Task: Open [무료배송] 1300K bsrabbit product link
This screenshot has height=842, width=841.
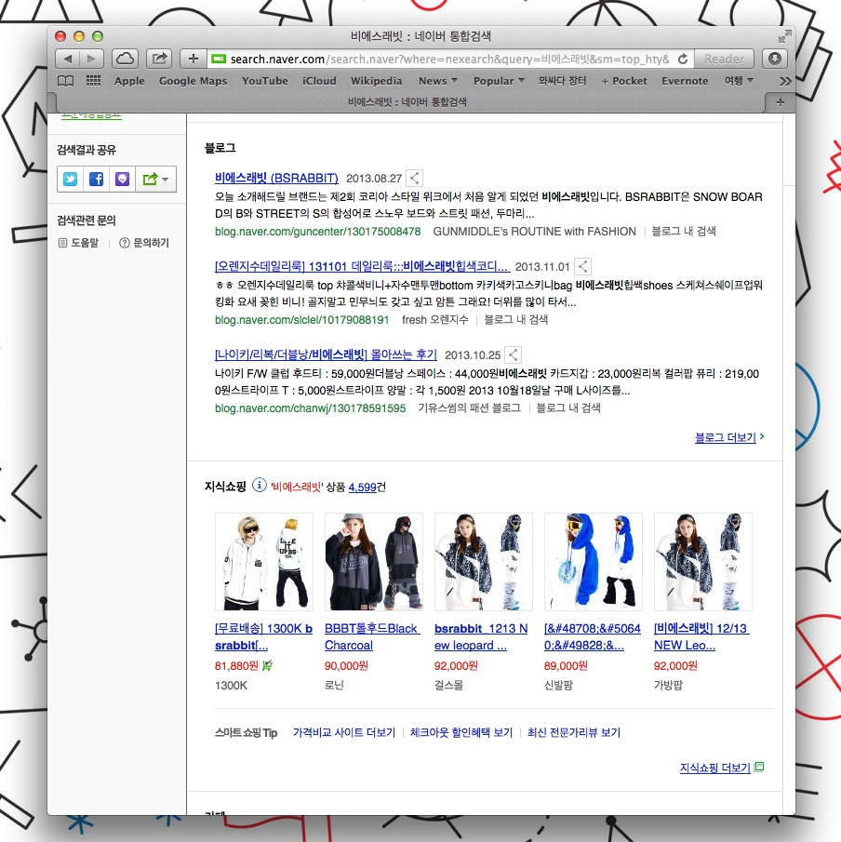Action: [263, 637]
